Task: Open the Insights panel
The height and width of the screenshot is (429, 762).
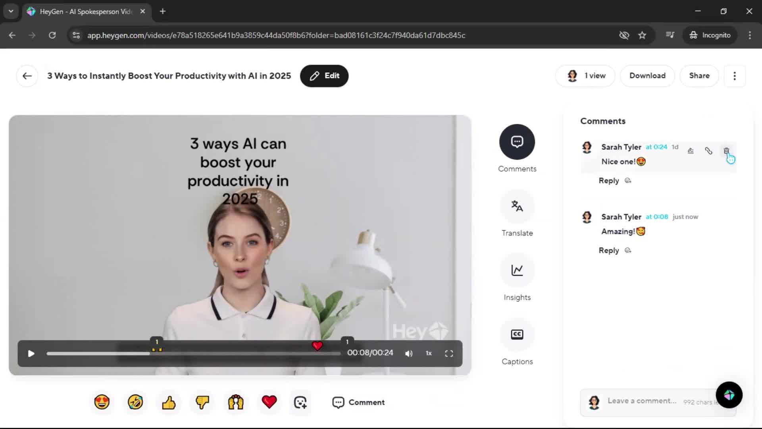Action: 517,271
